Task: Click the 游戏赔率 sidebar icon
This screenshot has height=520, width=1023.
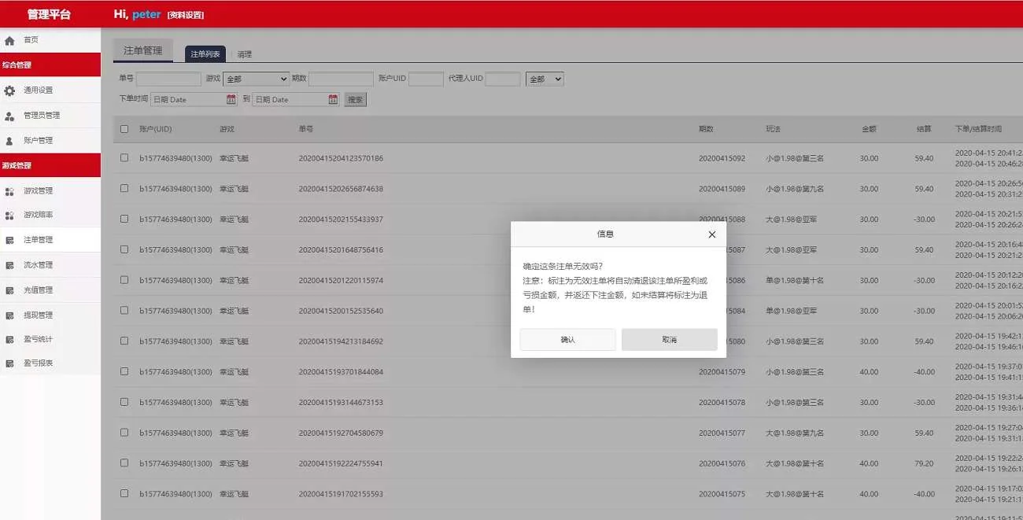Action: click(11, 215)
